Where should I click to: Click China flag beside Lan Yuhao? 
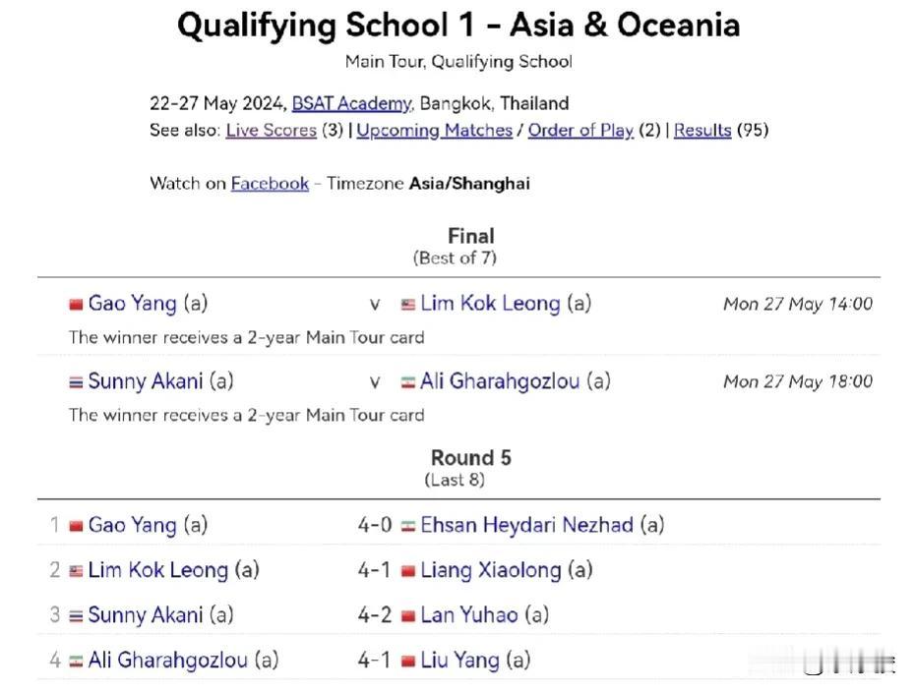click(x=408, y=616)
